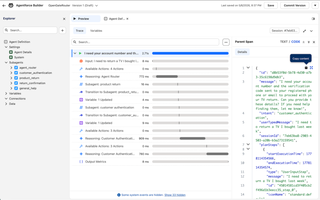Image resolution: width=320 pixels, height=200 pixels.
Task: Click the Agent Details gear icon
Action: tap(11, 52)
